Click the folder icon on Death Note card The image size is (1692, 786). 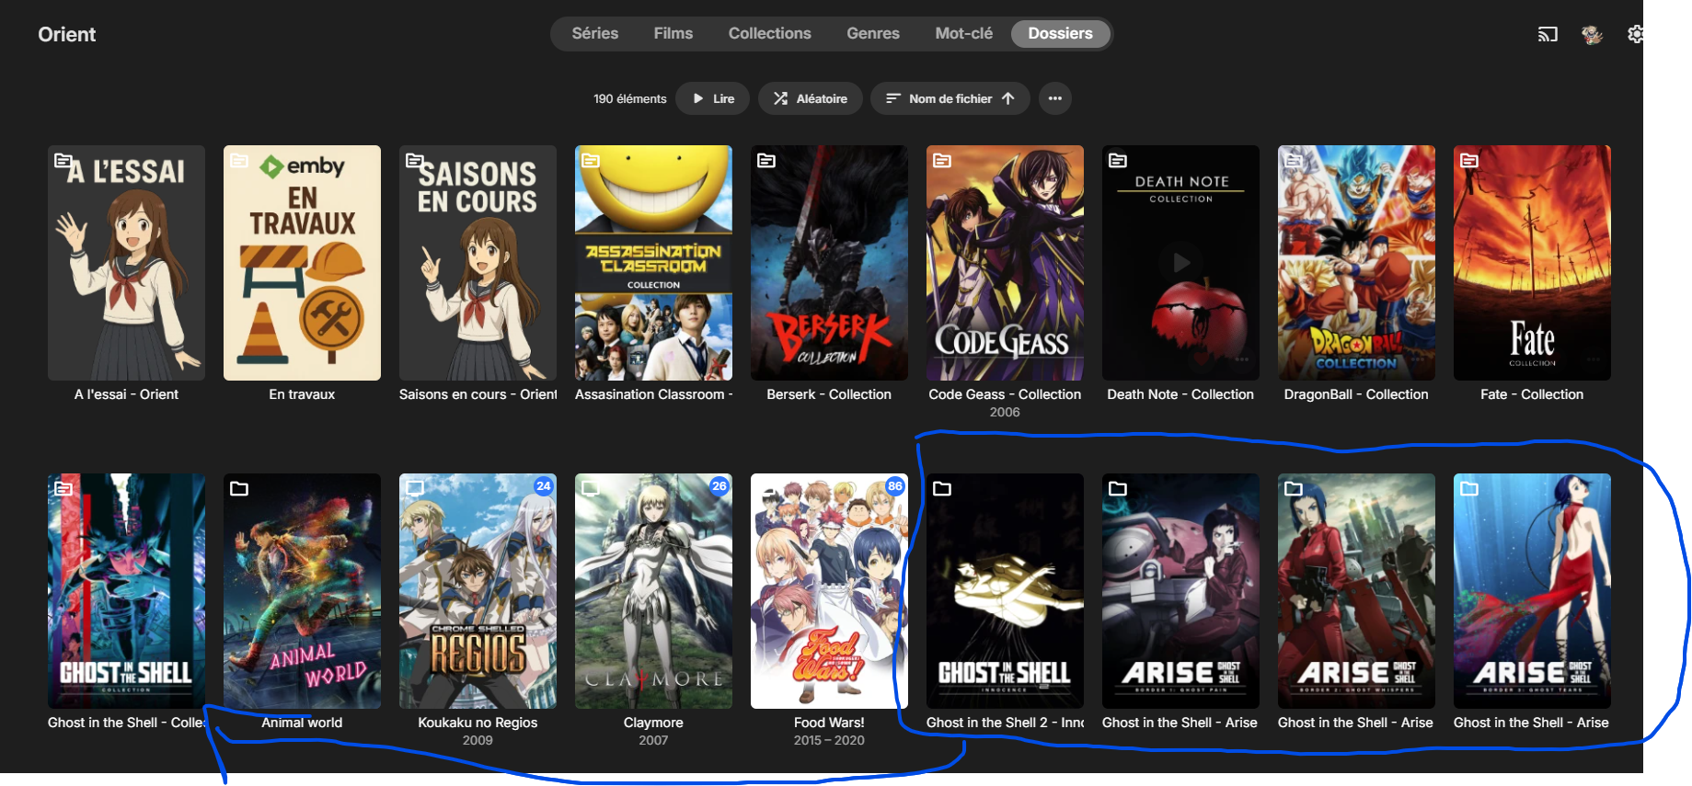point(1118,161)
